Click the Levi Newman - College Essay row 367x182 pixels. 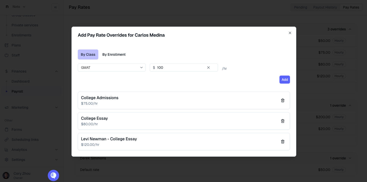pos(184,142)
